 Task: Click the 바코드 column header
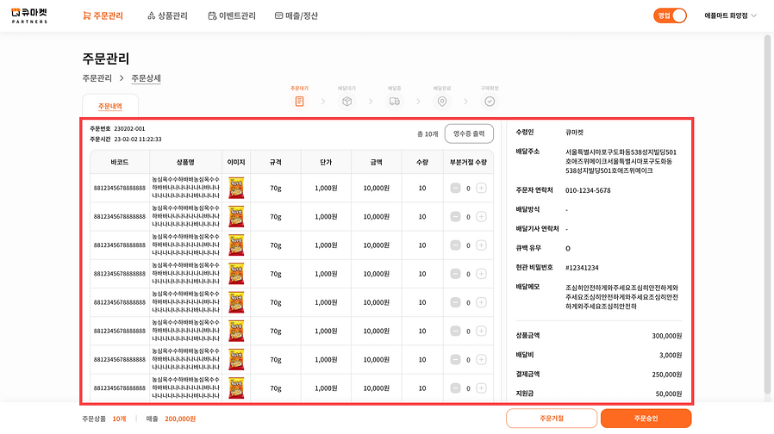point(120,162)
